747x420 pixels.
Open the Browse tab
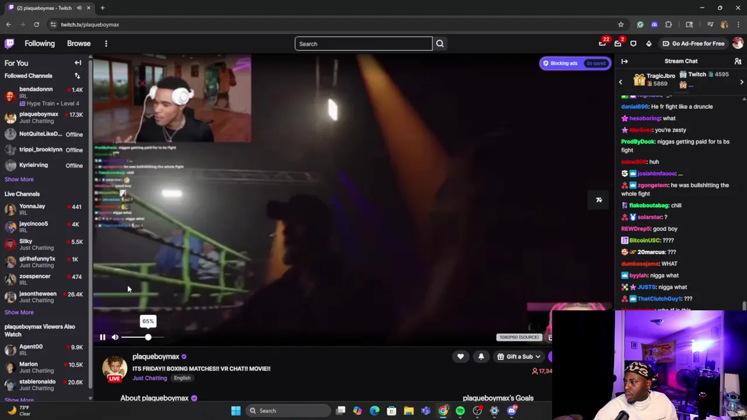79,43
